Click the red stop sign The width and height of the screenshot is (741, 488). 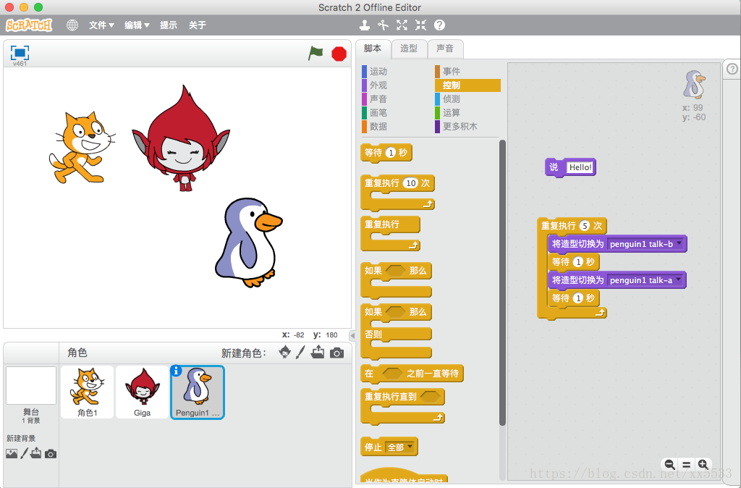point(339,54)
